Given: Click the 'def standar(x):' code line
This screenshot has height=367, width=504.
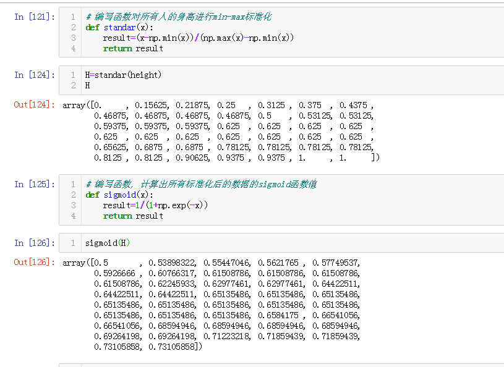Looking at the screenshot, I should click(122, 27).
